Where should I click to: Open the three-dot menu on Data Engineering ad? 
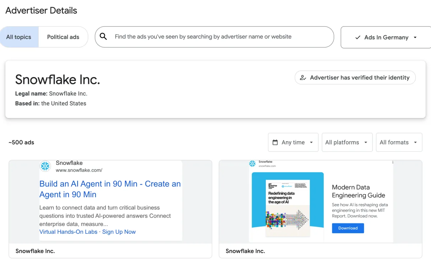(393, 162)
